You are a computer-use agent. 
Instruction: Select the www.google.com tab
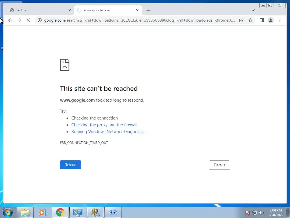coord(108,10)
